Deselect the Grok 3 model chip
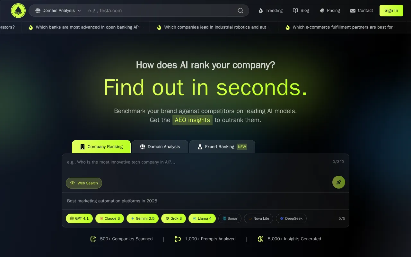 pos(173,218)
